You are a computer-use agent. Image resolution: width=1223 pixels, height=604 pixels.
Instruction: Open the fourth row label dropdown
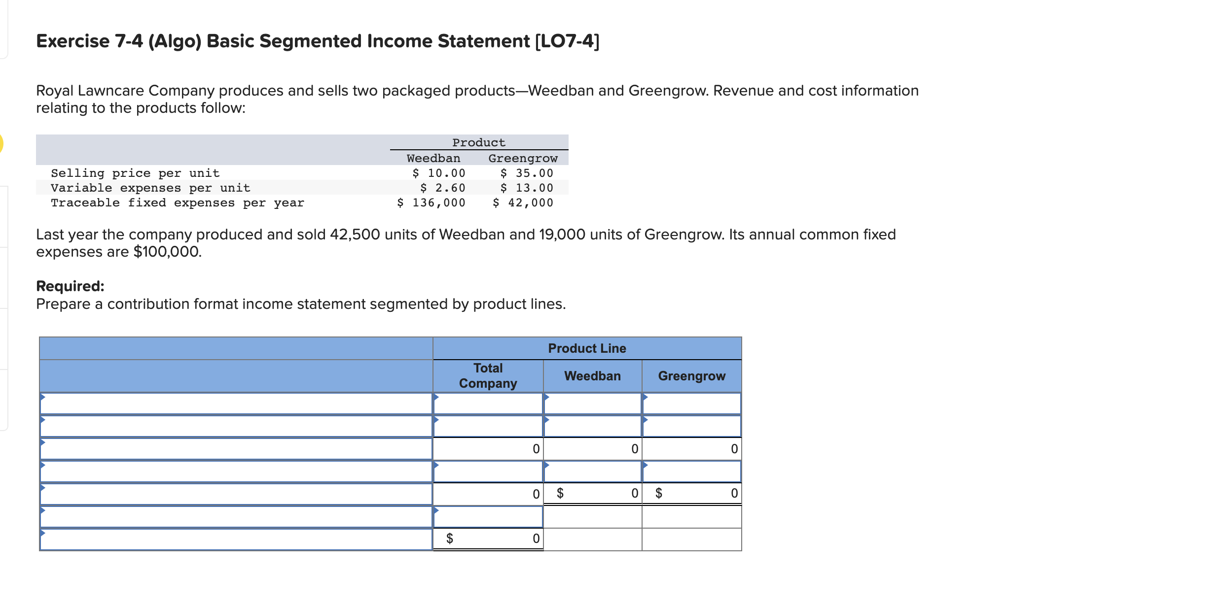click(237, 471)
